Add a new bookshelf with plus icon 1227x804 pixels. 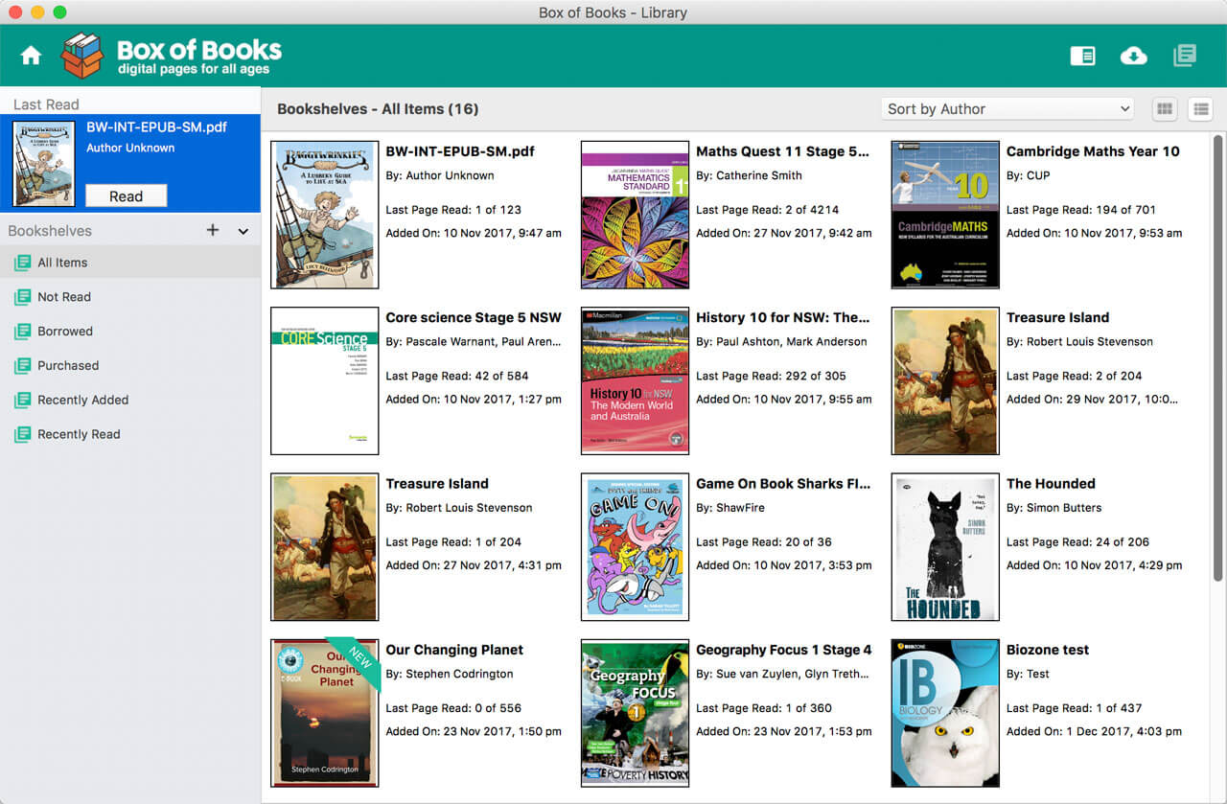click(213, 230)
